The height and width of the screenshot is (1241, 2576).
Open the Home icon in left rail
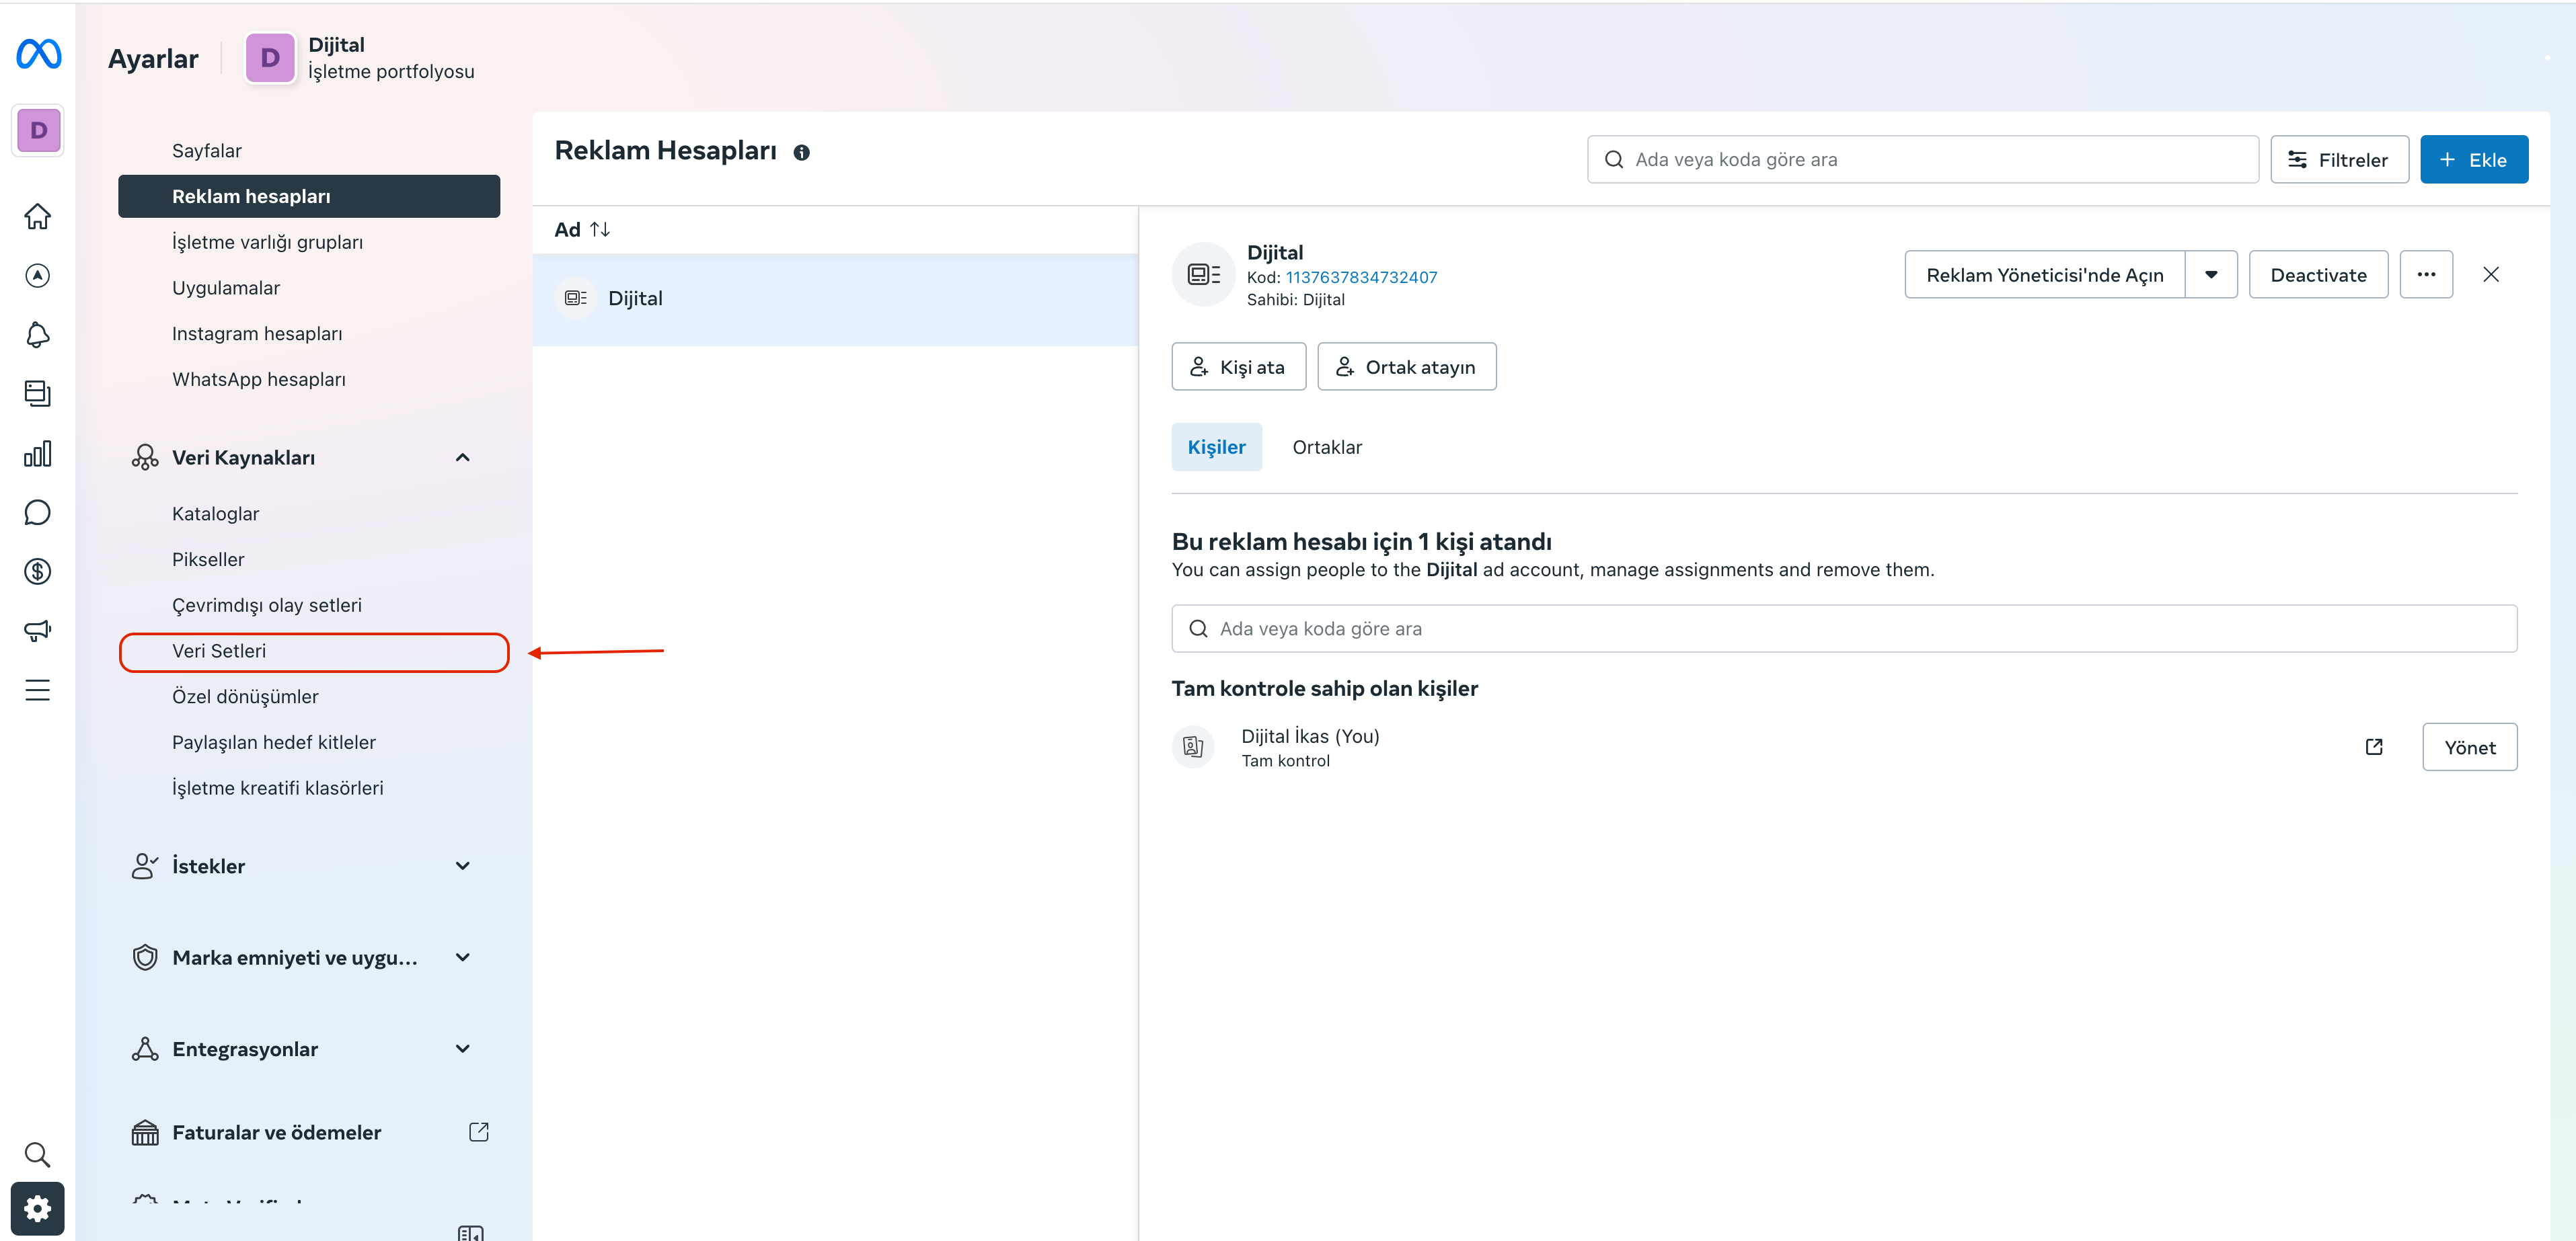tap(38, 216)
